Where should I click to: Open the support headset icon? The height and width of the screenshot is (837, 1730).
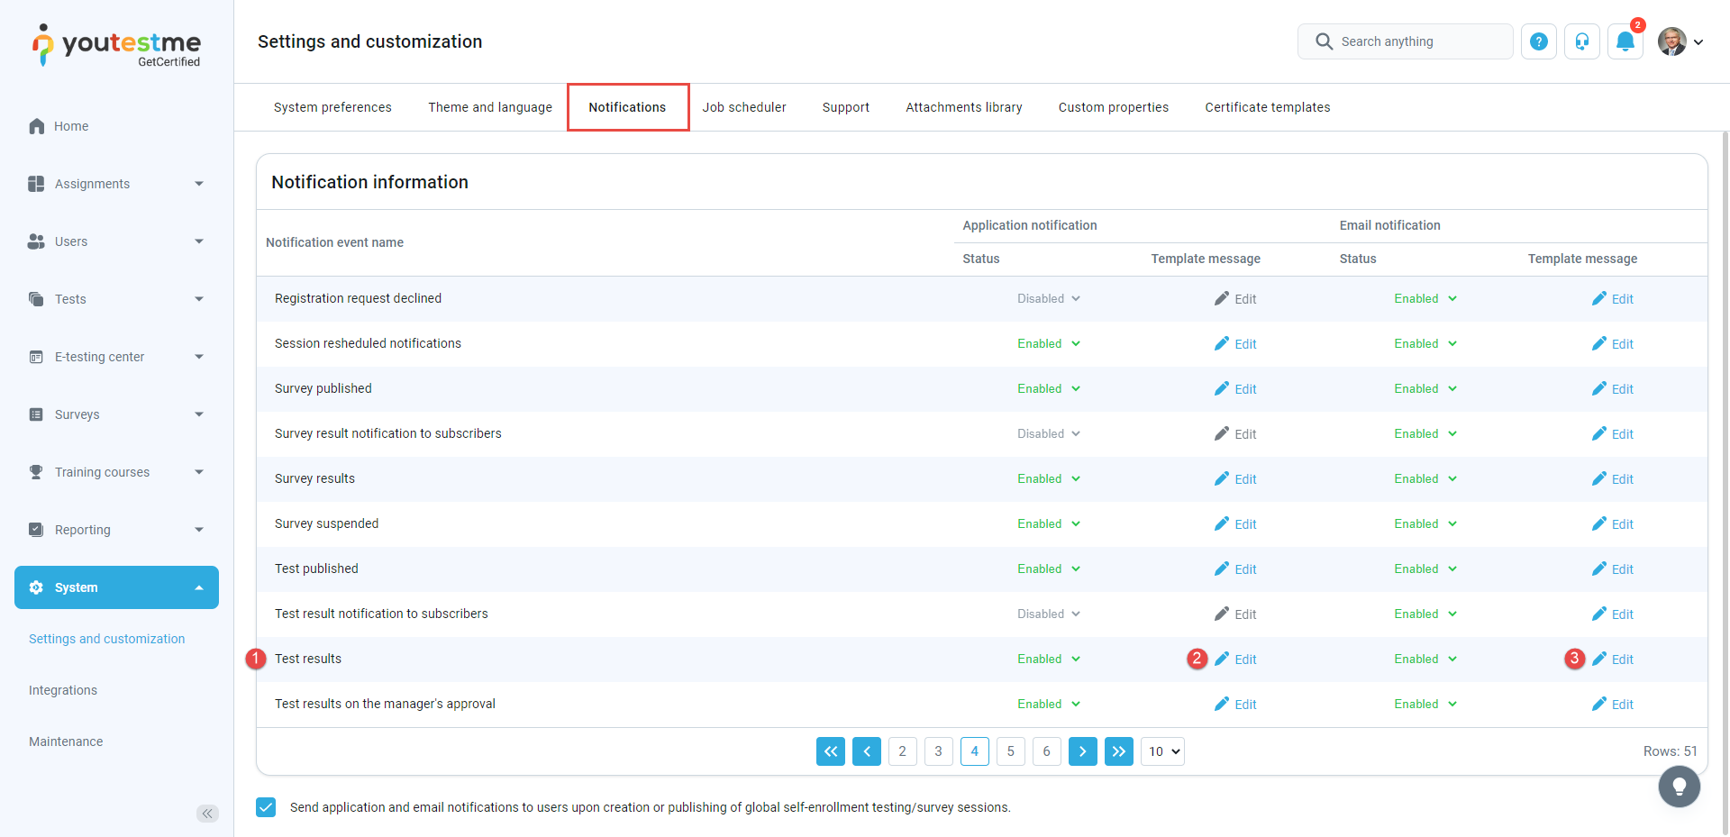click(x=1582, y=41)
